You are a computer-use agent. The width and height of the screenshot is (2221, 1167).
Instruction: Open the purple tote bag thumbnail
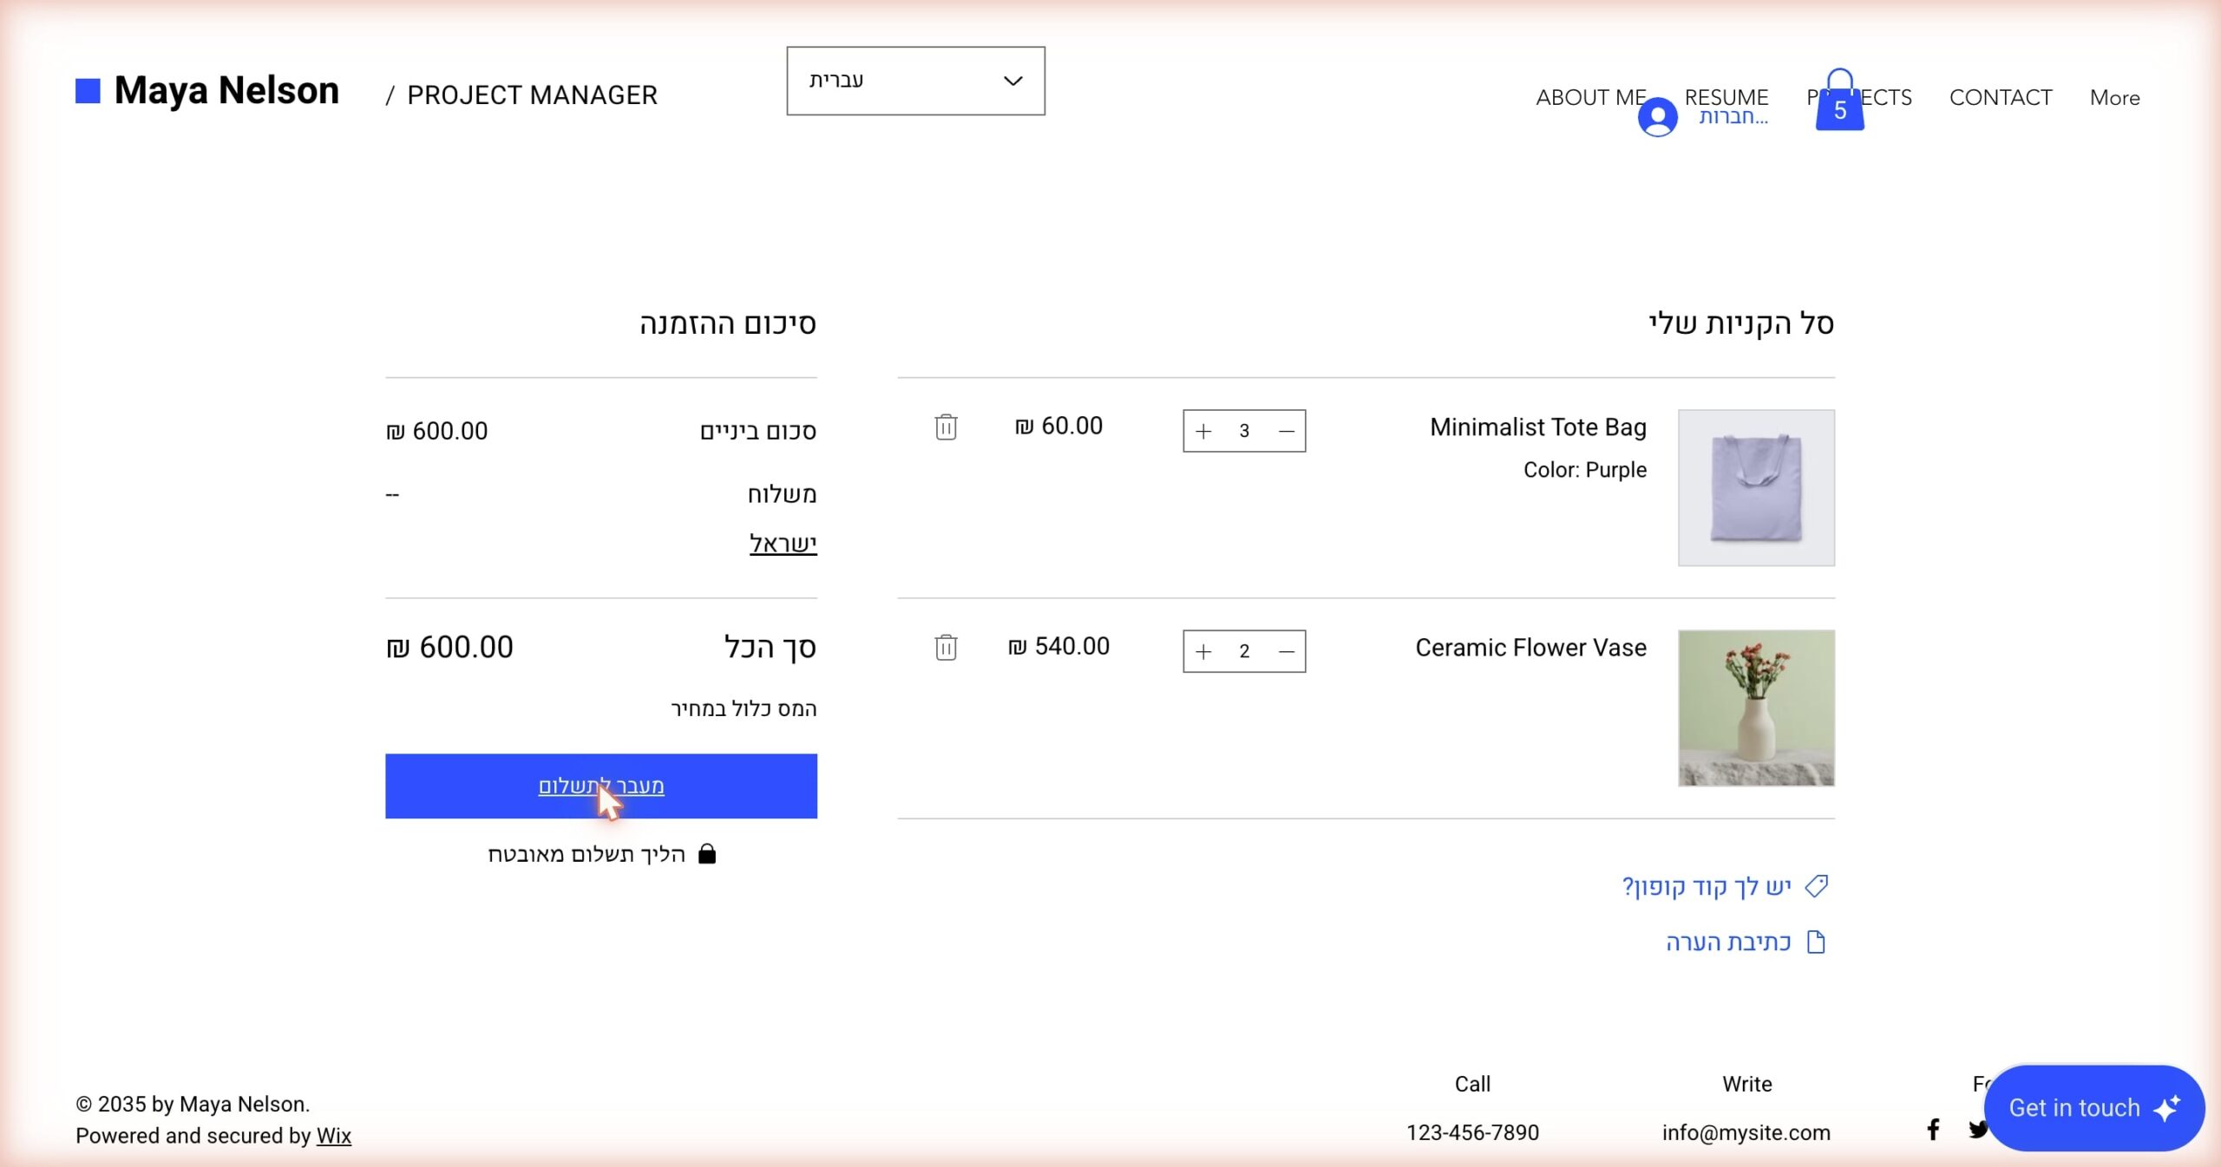tap(1756, 487)
